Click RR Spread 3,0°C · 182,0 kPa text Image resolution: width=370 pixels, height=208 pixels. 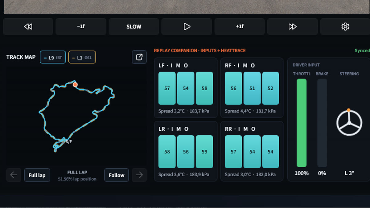point(250,174)
